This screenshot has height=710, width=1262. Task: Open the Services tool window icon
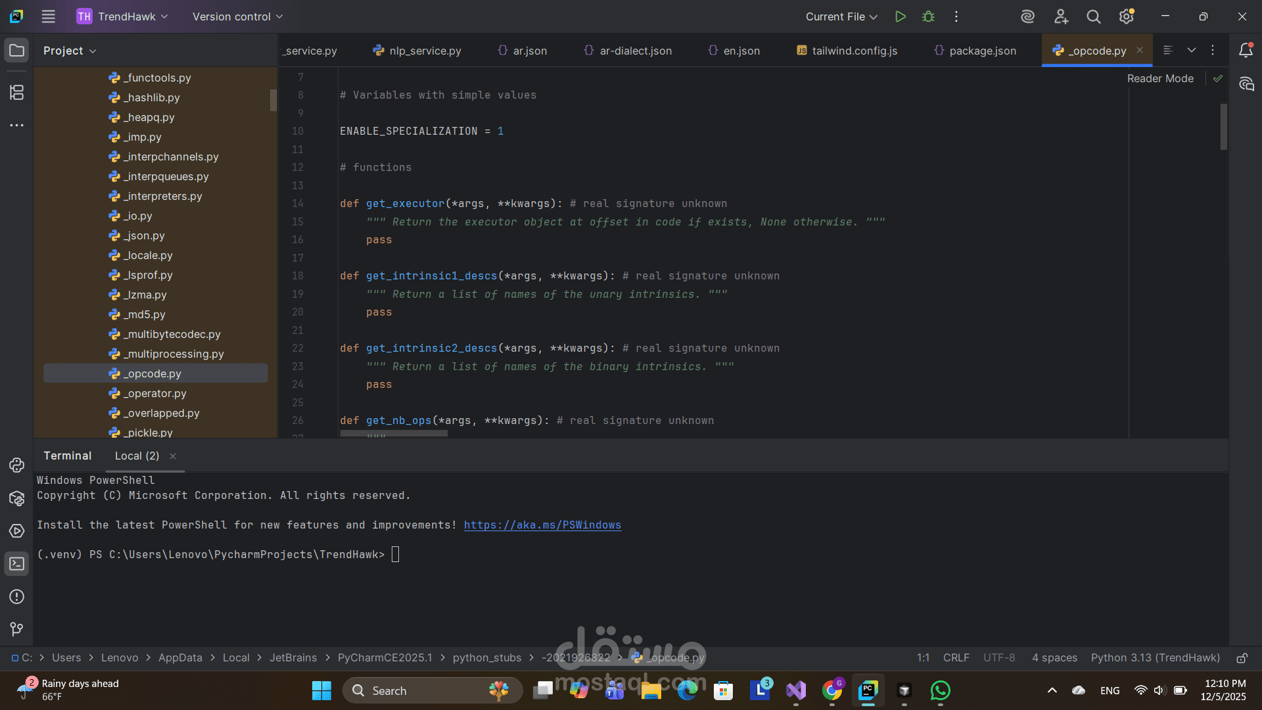(17, 531)
